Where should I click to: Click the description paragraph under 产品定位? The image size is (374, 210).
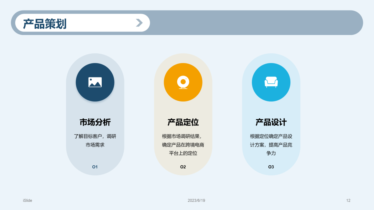coord(183,145)
